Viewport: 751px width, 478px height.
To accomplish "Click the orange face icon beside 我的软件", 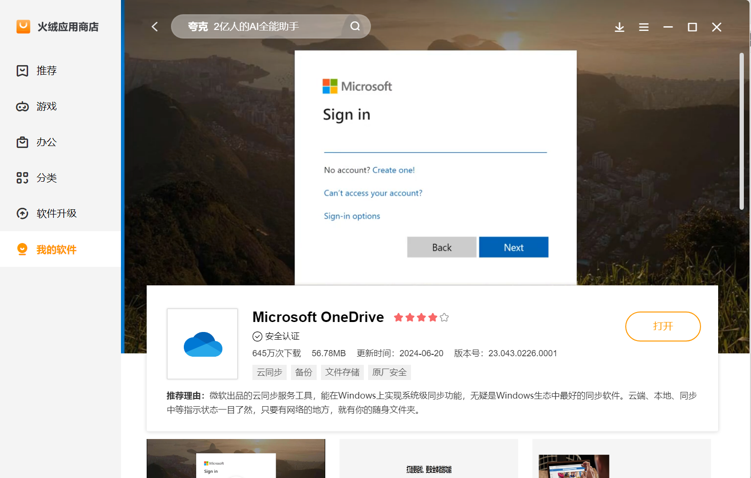I will click(x=22, y=249).
